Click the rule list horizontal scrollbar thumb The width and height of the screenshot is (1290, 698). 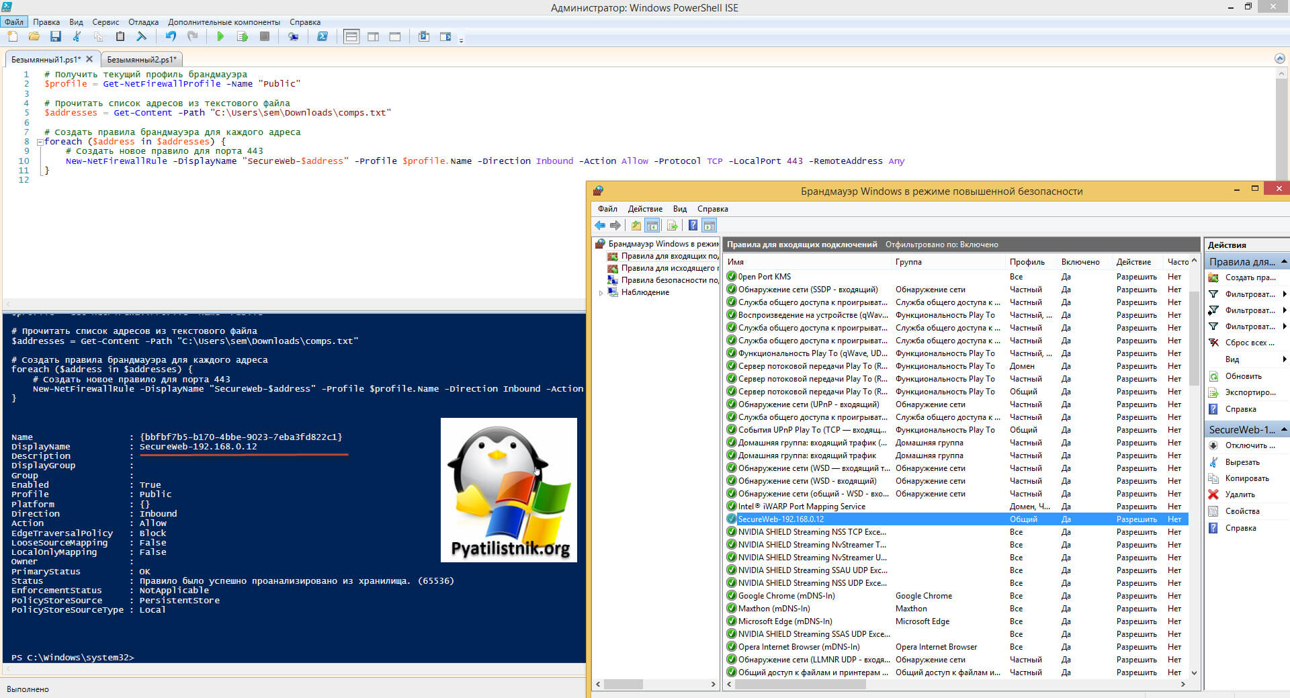pyautogui.click(x=800, y=684)
